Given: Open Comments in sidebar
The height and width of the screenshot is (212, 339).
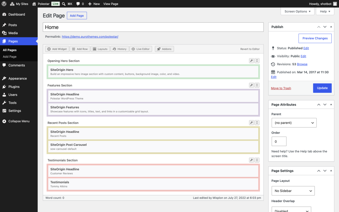Looking at the screenshot, I should click(x=19, y=65).
